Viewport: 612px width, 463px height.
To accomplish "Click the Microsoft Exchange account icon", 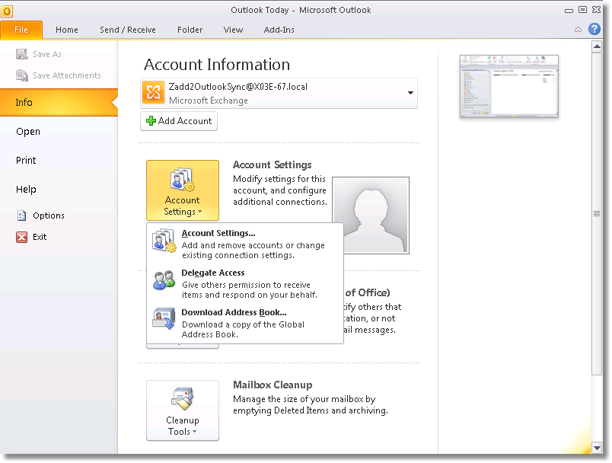I will tap(154, 93).
